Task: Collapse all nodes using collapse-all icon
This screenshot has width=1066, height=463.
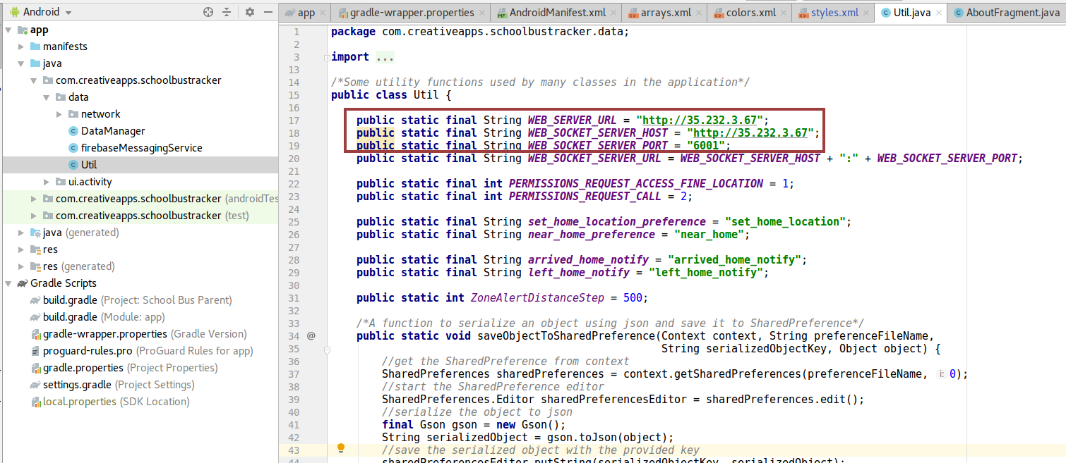Action: click(x=227, y=11)
